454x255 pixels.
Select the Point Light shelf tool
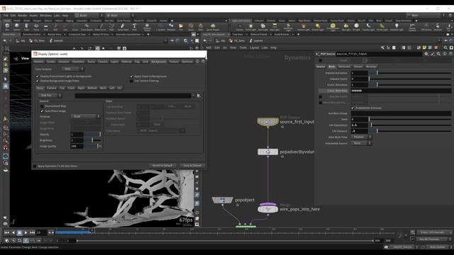pos(250,27)
